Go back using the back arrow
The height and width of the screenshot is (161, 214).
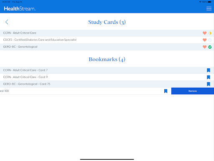(7, 22)
